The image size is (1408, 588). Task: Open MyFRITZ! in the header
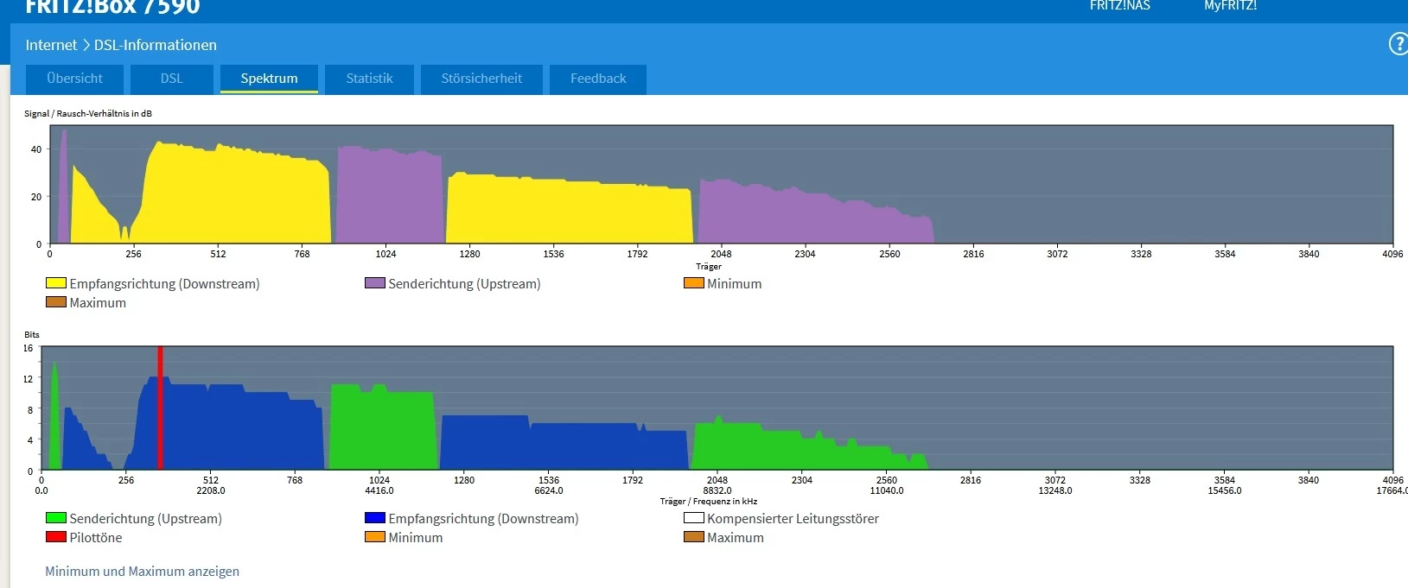click(1230, 5)
